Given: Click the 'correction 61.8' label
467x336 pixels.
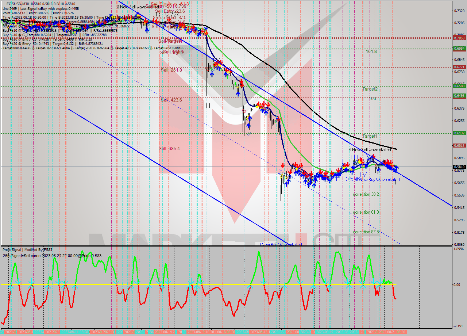Looking at the screenshot, I should tap(366, 212).
